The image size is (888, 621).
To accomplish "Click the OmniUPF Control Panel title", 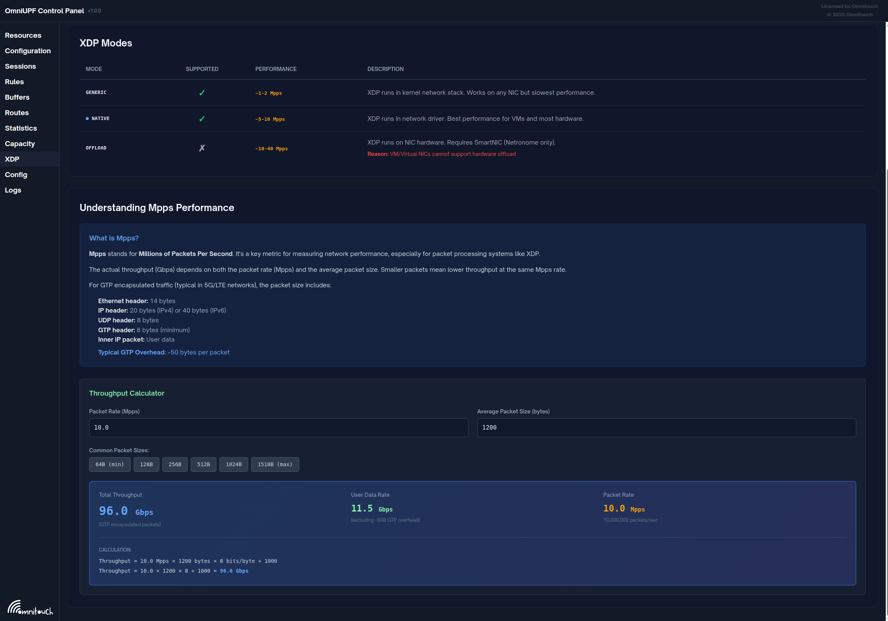I will 45,11.
